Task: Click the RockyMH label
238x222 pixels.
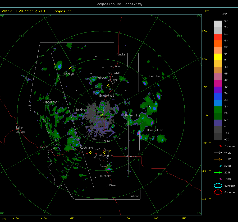Action: [x=70, y=74]
